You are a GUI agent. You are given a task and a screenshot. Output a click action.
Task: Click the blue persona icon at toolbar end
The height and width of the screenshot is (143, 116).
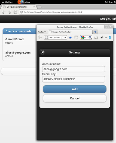(x=110, y=37)
